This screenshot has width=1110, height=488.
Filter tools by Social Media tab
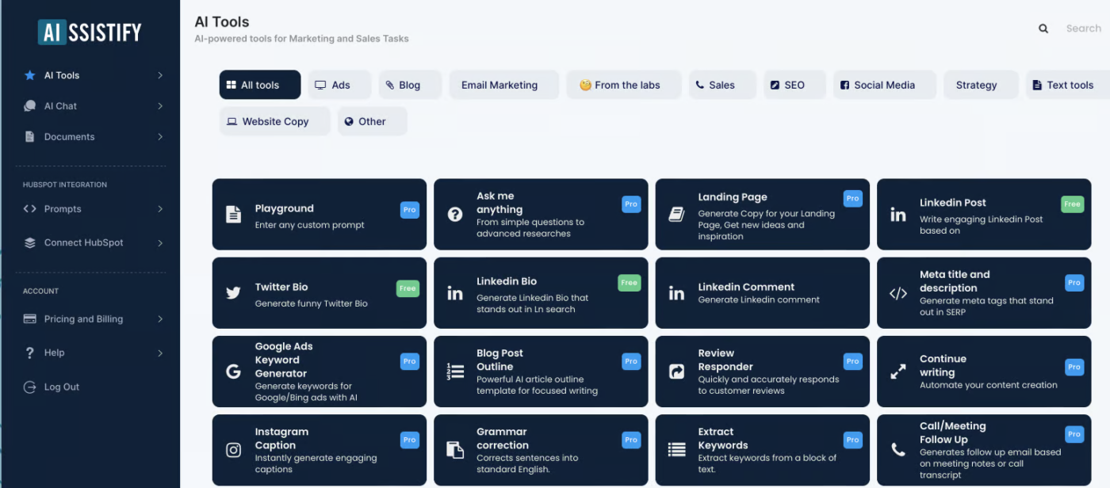coord(884,85)
